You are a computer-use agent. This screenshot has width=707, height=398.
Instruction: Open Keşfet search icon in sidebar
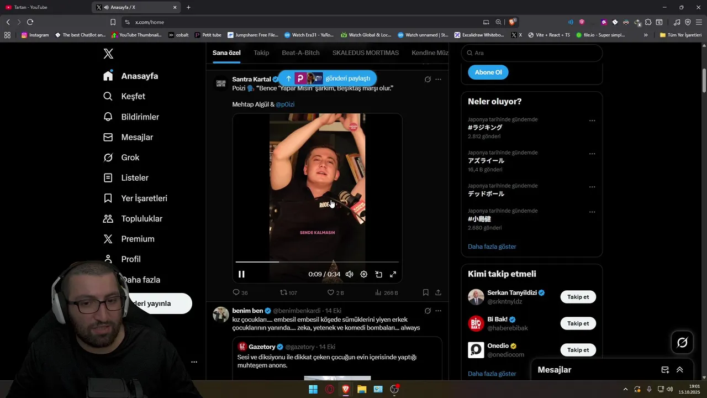(108, 96)
